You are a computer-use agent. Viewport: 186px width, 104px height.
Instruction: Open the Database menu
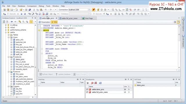click(22, 6)
